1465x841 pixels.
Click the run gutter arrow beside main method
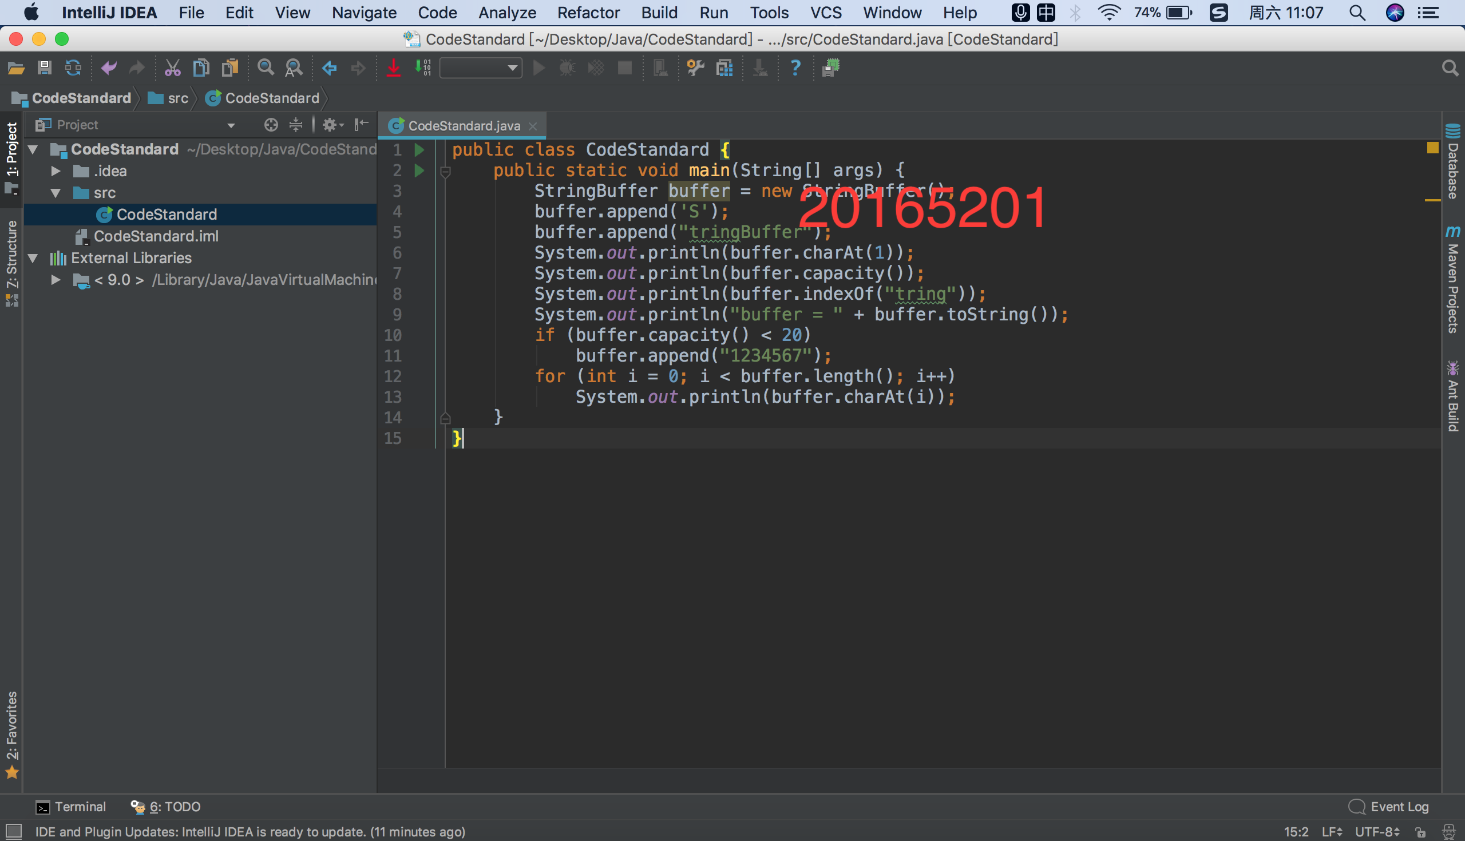click(419, 170)
